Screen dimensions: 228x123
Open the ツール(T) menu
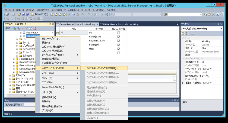[85, 10]
